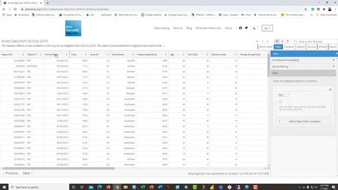
Task: Click the Find in this Dataset field
Action: click(316, 41)
